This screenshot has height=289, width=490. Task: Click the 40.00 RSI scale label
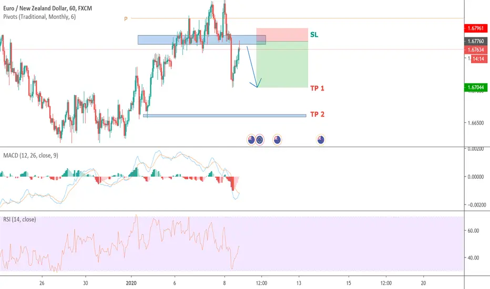coord(473,258)
